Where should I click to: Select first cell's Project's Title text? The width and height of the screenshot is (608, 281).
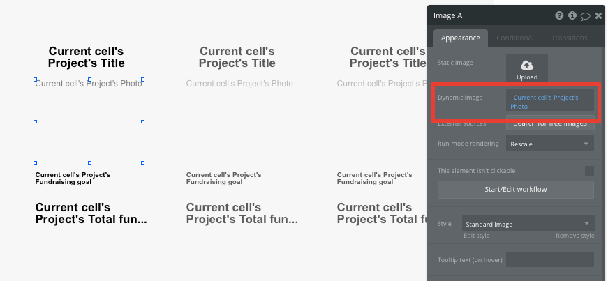pyautogui.click(x=86, y=57)
